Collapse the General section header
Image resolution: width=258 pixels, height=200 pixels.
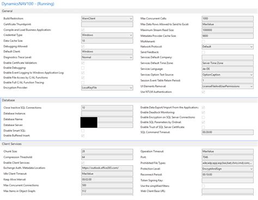coord(129,11)
